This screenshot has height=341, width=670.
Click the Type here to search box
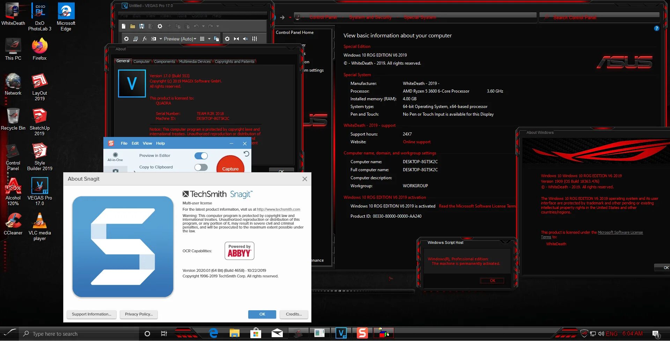[x=79, y=334]
